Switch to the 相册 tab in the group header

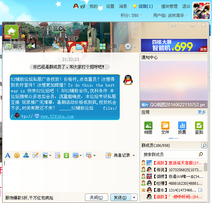(61, 47)
